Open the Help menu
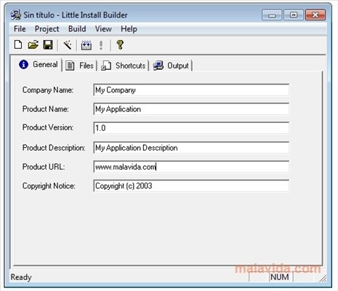Image resolution: width=338 pixels, height=291 pixels. pyautogui.click(x=129, y=29)
